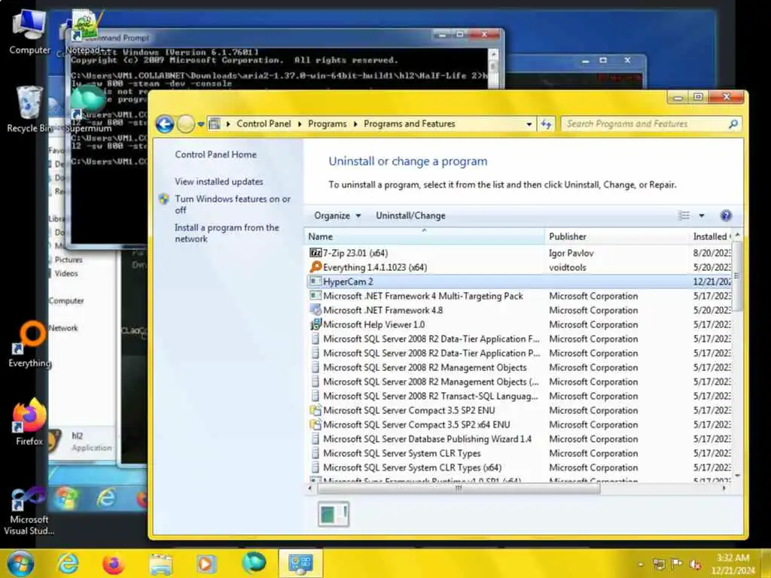The width and height of the screenshot is (771, 578).
Task: Open the Organize menu
Action: coord(337,216)
